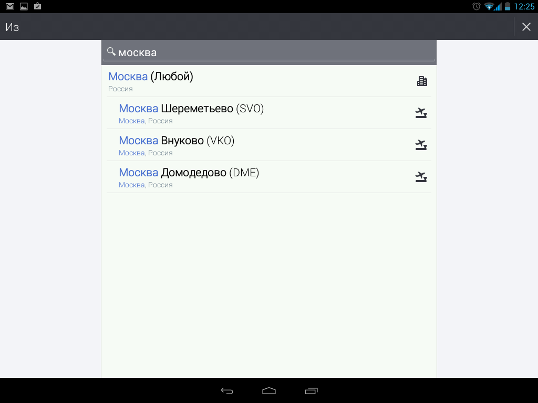Close the Из search screen with X
This screenshot has width=538, height=403.
click(x=526, y=27)
